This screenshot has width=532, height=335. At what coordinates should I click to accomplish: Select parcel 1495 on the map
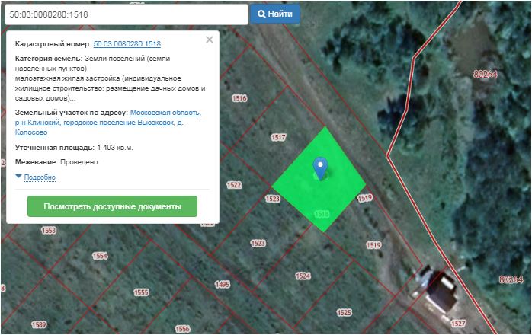(223, 284)
